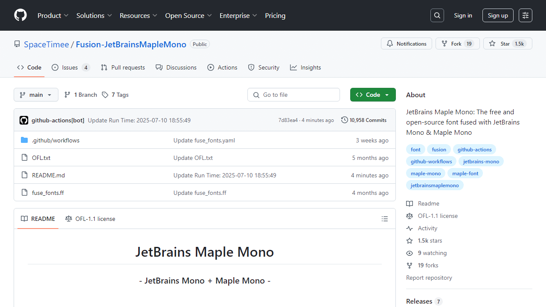Screen dimensions: 546x307
Task: Click the Fork button
Action: tap(458, 44)
